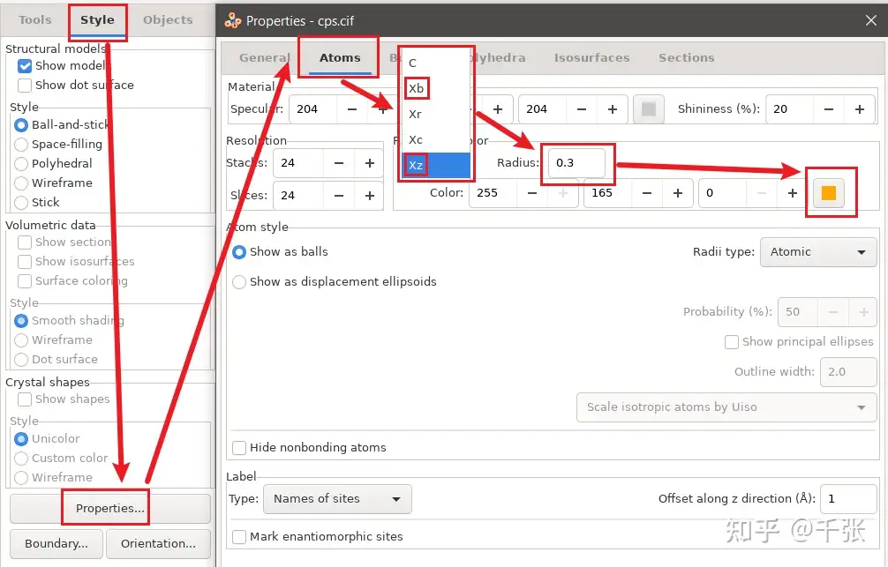The image size is (888, 567).
Task: Increase blue color value 0
Action: point(793,193)
